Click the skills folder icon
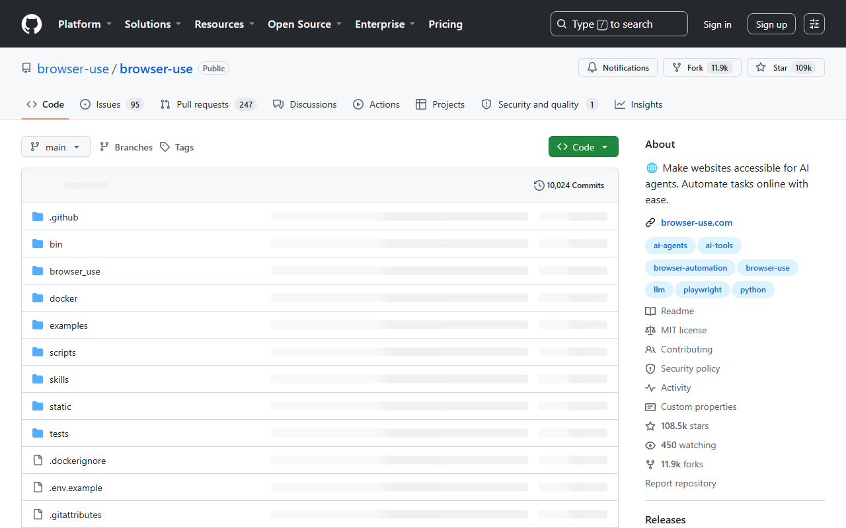 (38, 379)
